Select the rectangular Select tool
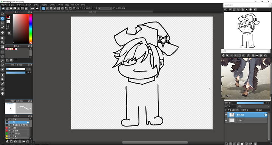 2,52
